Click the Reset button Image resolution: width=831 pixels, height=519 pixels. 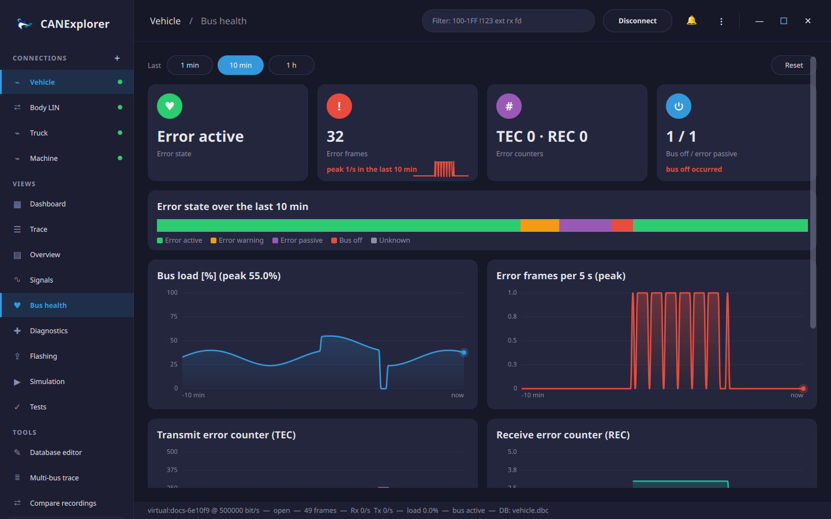click(793, 65)
